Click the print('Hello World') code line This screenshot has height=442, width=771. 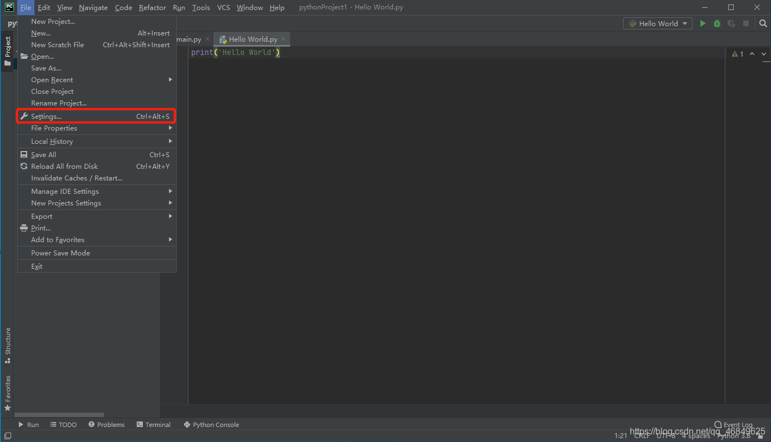click(236, 53)
